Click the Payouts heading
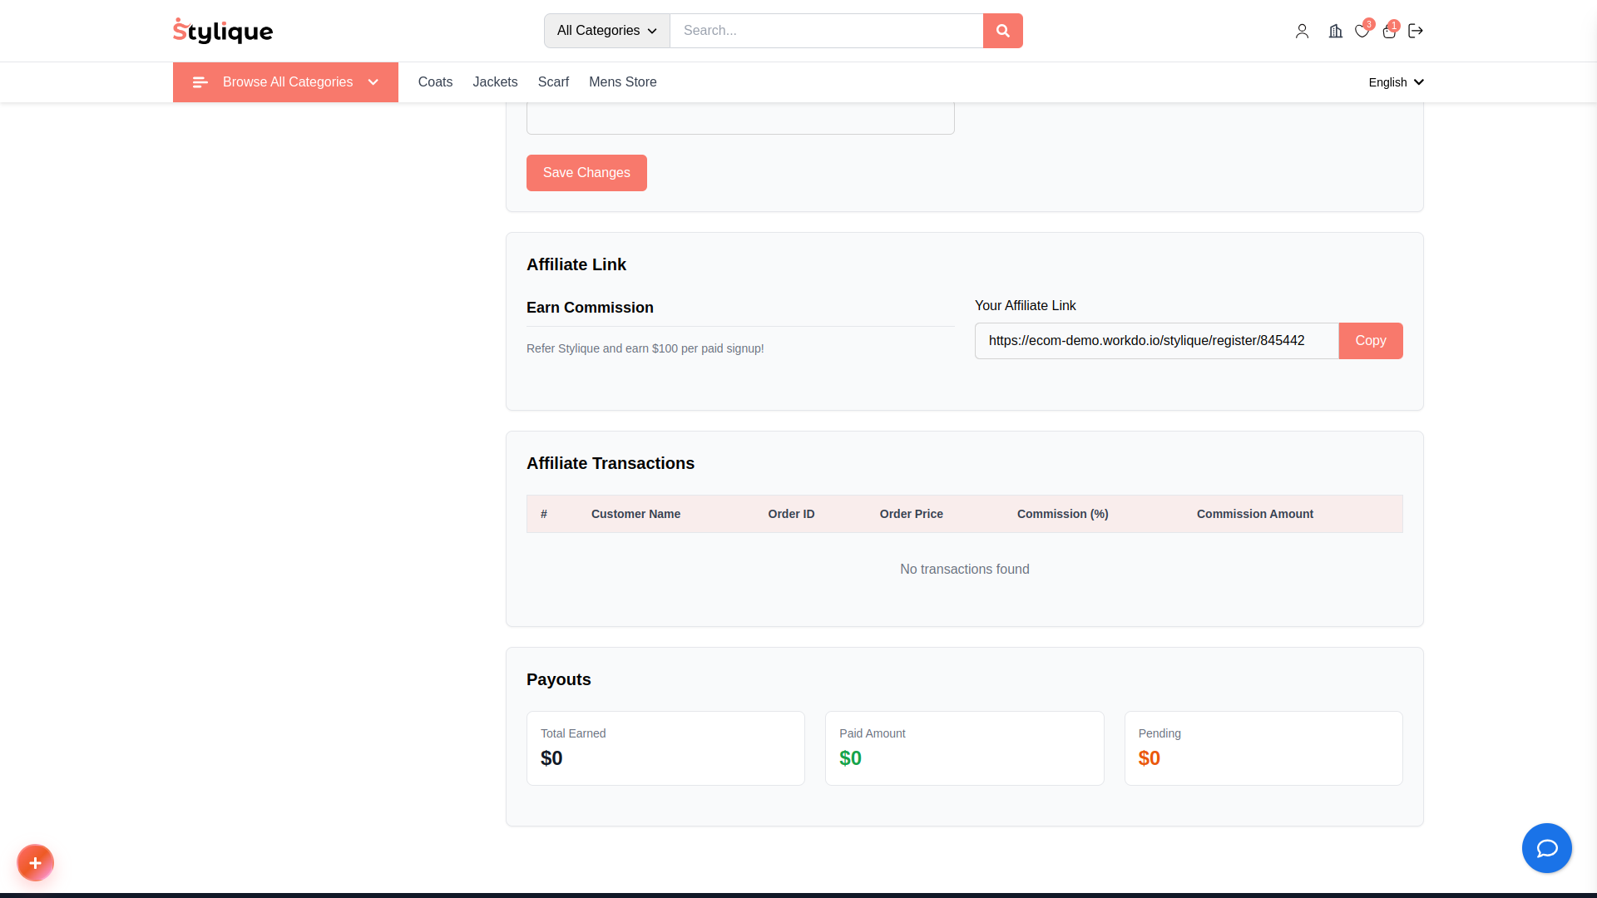The image size is (1597, 898). (x=558, y=679)
